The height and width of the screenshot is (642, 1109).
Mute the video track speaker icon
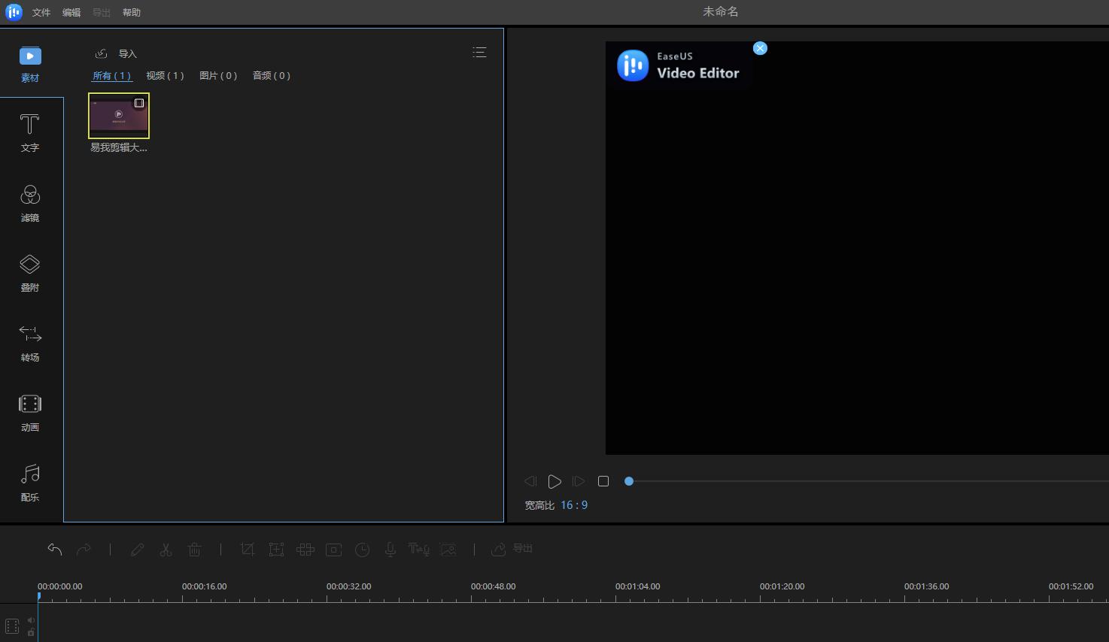point(31,620)
